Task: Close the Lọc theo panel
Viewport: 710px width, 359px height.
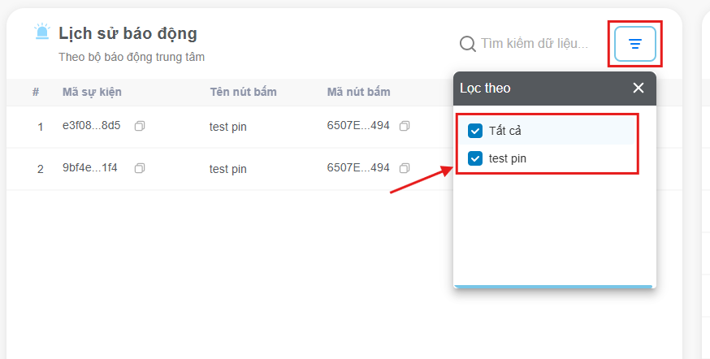Action: [x=638, y=88]
